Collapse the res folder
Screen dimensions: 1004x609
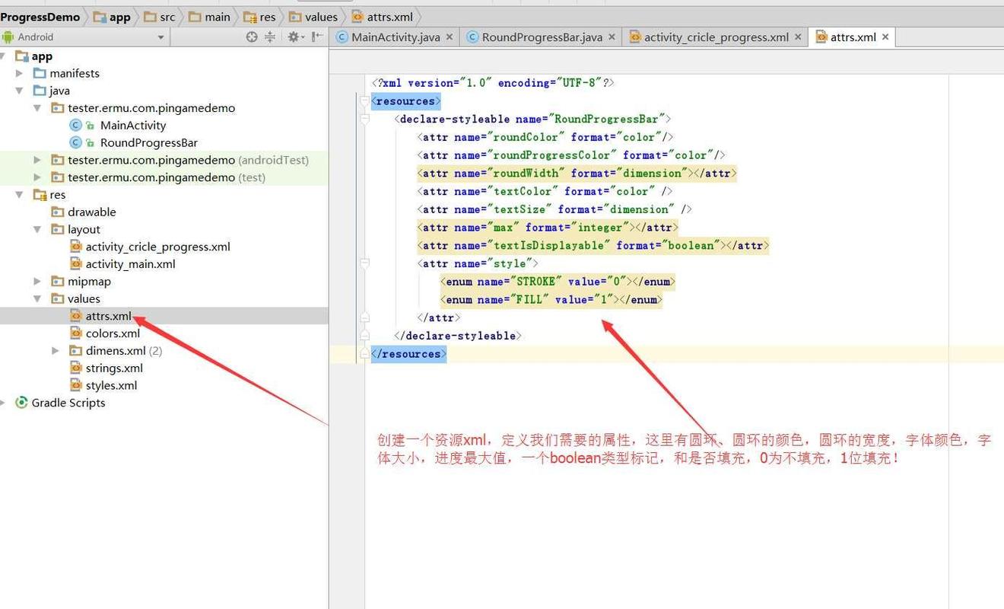(x=20, y=195)
